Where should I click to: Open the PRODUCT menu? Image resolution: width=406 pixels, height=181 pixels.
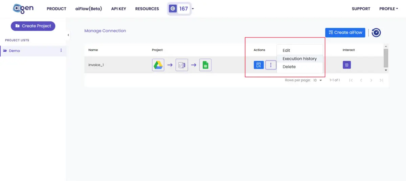click(57, 9)
